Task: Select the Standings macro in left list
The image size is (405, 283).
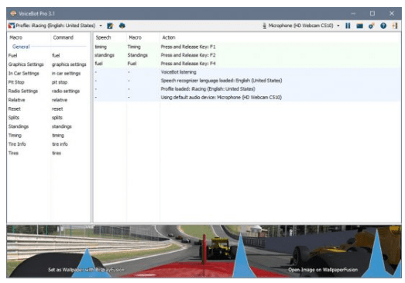Action: 19,126
